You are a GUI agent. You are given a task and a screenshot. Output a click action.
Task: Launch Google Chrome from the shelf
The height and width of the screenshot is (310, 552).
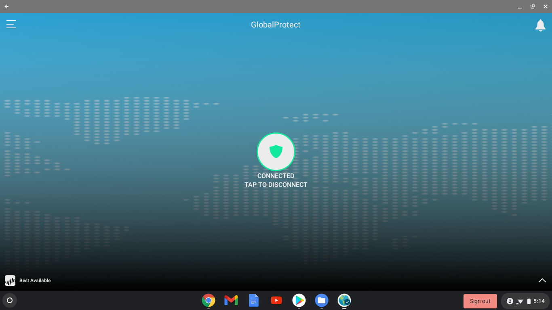coord(209,300)
